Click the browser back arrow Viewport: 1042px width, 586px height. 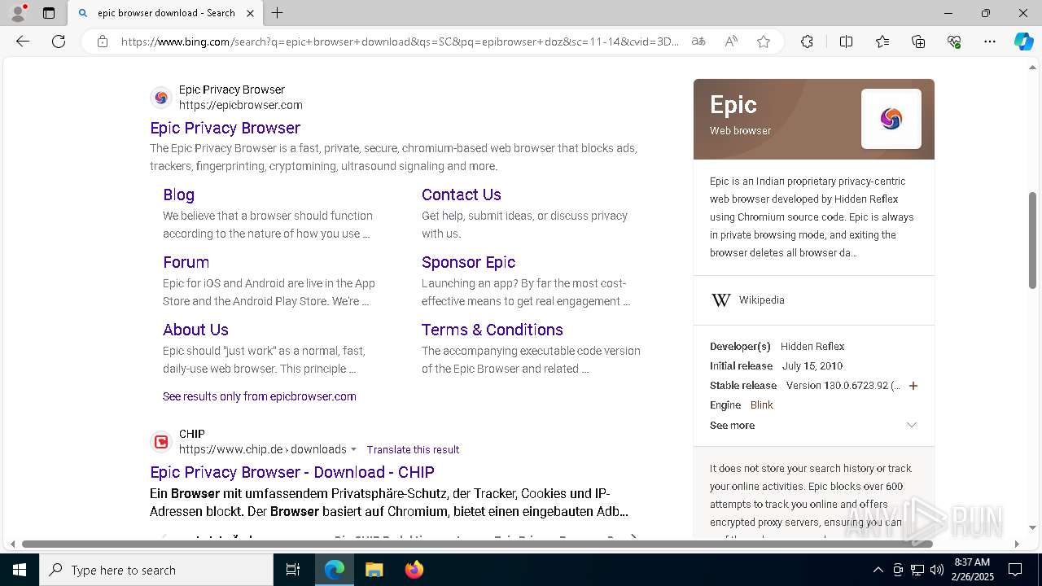(23, 42)
